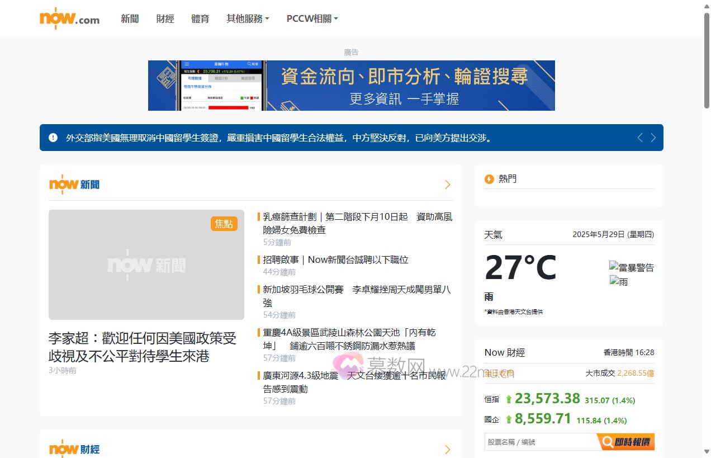This screenshot has width=711, height=458.
Task: Open the 新聞 menu item
Action: coord(130,18)
